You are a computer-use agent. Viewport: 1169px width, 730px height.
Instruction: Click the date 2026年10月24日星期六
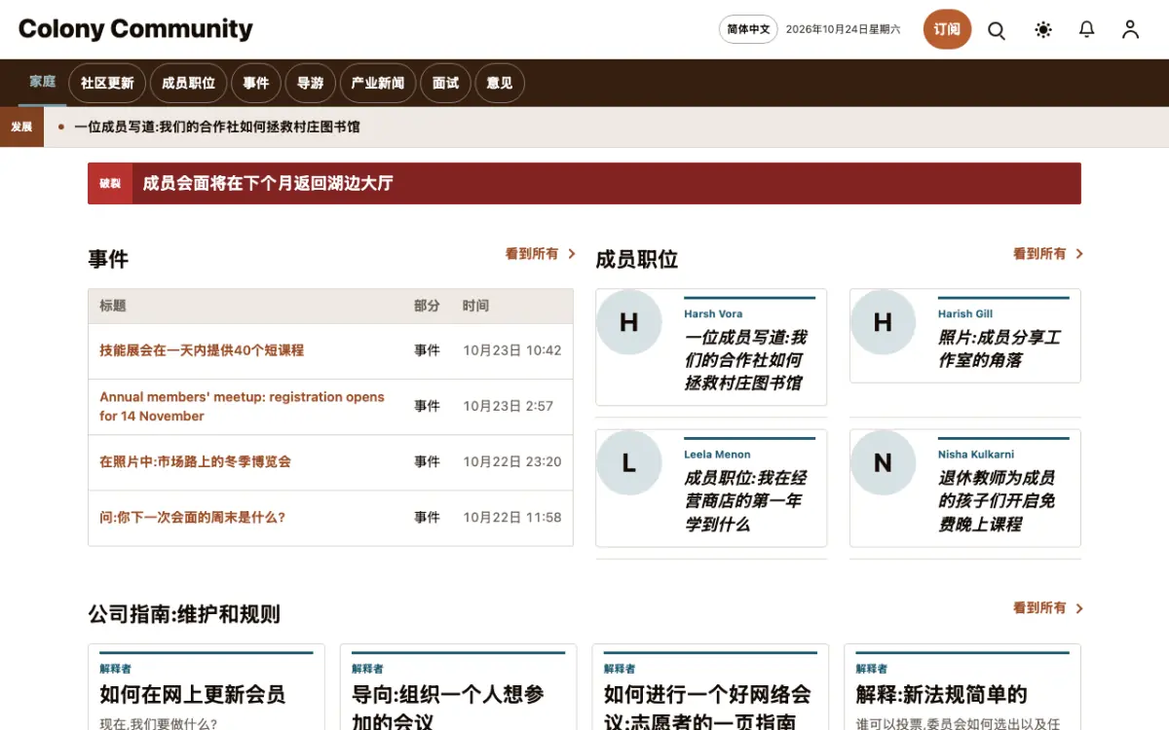pos(844,29)
